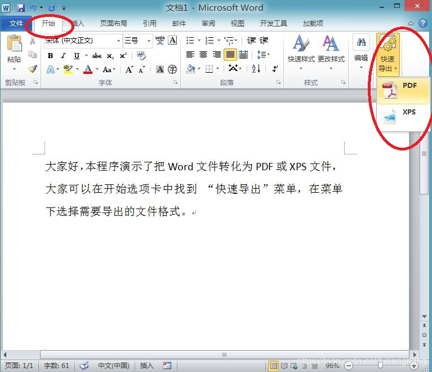This screenshot has height=372, width=432.
Task: Switch to the 开发工具 tab
Action: pyautogui.click(x=274, y=24)
